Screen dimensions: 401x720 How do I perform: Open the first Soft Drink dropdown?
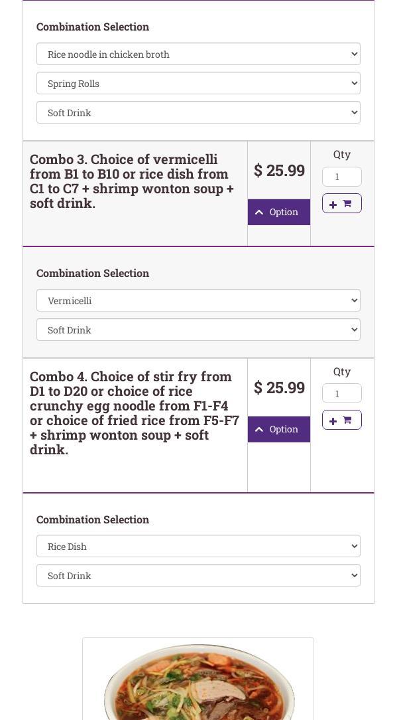click(198, 113)
